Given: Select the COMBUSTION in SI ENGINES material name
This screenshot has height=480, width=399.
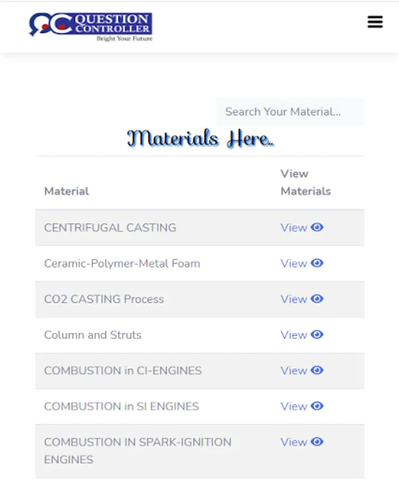Looking at the screenshot, I should pyautogui.click(x=121, y=406).
